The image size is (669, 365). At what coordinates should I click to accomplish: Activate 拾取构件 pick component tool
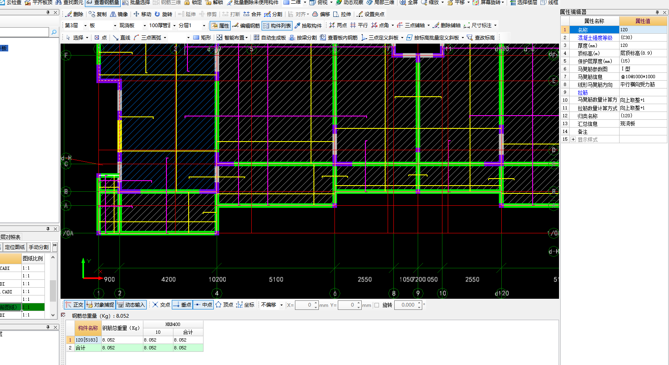pyautogui.click(x=308, y=26)
